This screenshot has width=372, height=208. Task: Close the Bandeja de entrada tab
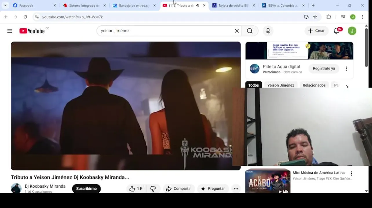pos(154,5)
